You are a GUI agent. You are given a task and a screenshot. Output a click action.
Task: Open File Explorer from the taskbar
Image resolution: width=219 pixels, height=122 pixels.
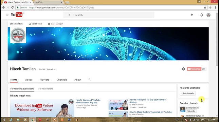(x=18, y=120)
